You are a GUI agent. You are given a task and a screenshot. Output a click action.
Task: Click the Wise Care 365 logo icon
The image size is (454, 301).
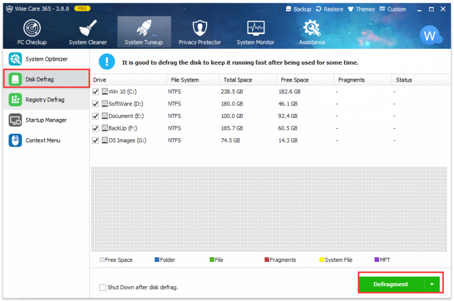point(9,9)
